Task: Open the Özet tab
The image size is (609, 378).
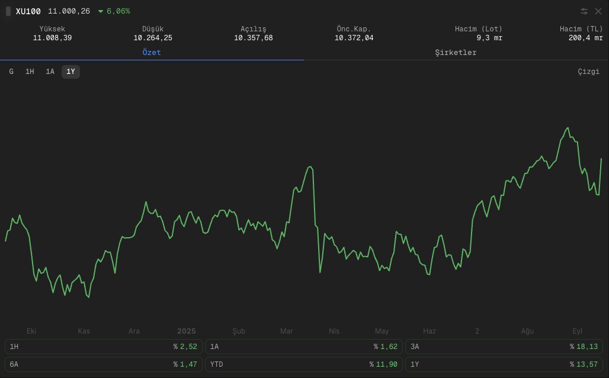Action: coord(152,53)
